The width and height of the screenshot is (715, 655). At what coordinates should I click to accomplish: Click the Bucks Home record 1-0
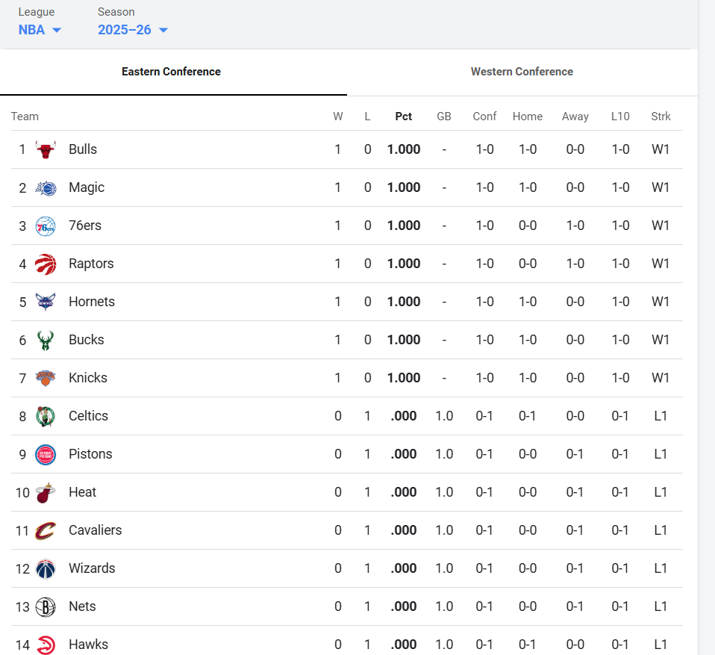click(528, 340)
